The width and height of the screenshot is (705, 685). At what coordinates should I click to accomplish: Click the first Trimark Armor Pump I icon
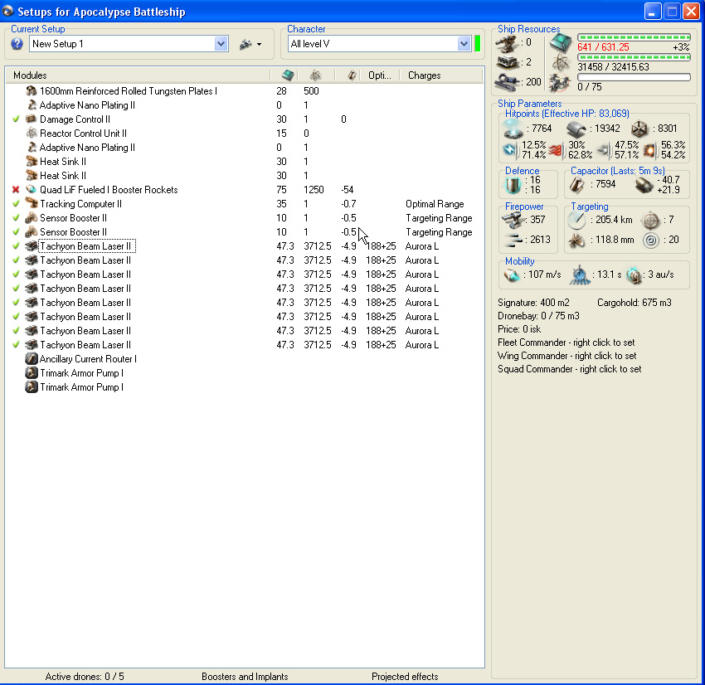pos(31,373)
